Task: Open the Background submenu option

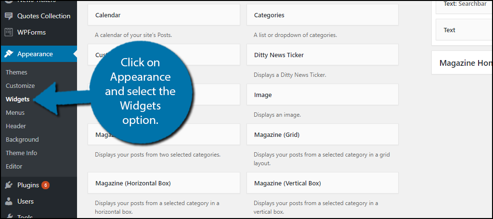Action: click(22, 139)
